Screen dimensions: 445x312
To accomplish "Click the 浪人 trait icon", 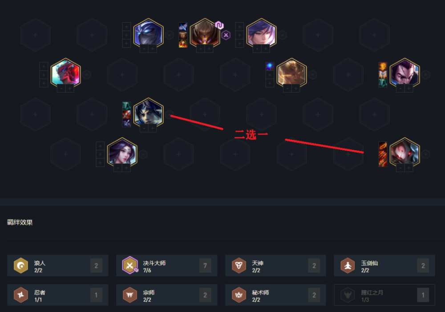I will (21, 265).
